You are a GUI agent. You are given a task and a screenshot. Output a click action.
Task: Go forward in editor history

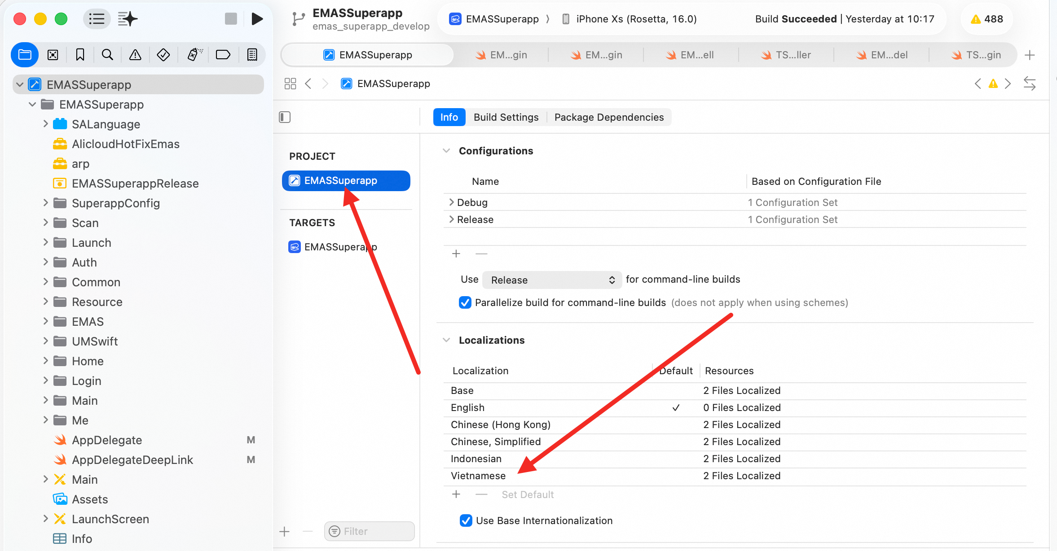pos(326,83)
